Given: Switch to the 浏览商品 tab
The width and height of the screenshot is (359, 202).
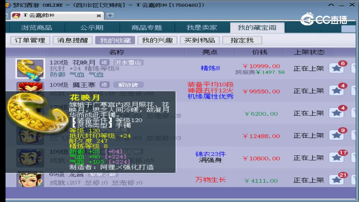Looking at the screenshot, I should (36, 28).
